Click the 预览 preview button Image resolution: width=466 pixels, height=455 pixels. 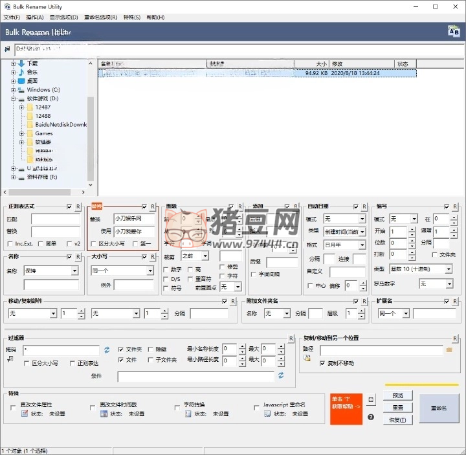(x=397, y=395)
